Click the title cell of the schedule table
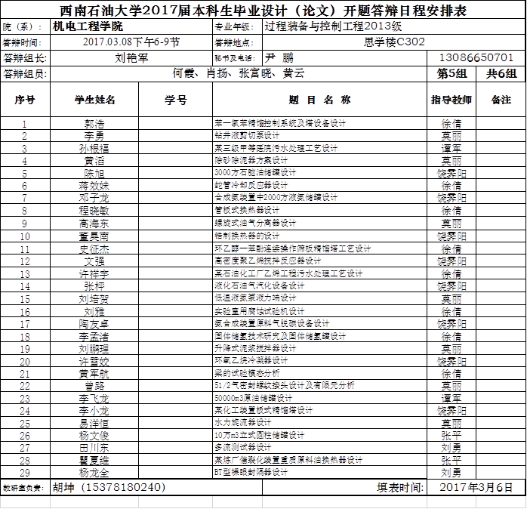This screenshot has width=527, height=509. coord(263,11)
